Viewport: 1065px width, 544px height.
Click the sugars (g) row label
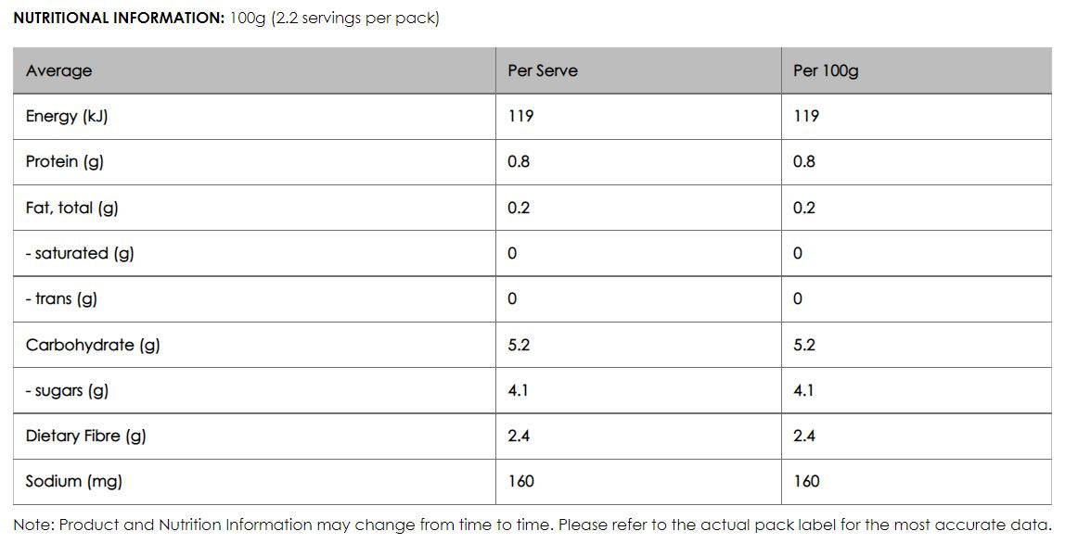point(67,390)
